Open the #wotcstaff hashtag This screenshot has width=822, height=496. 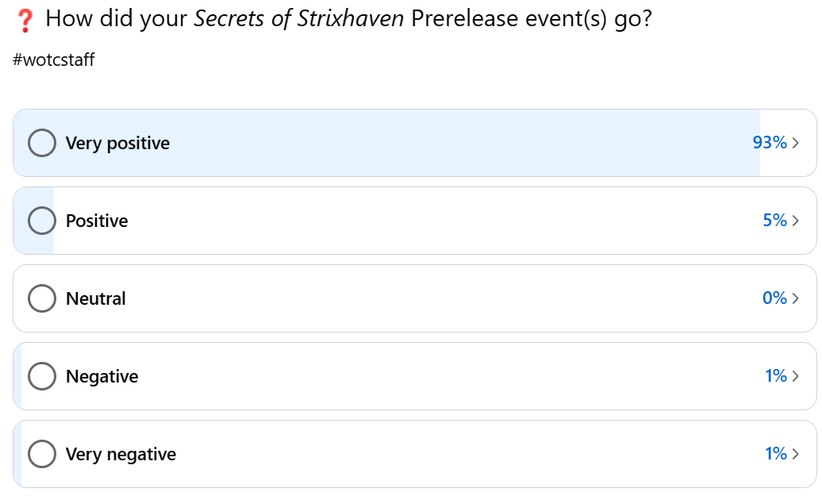click(x=54, y=60)
